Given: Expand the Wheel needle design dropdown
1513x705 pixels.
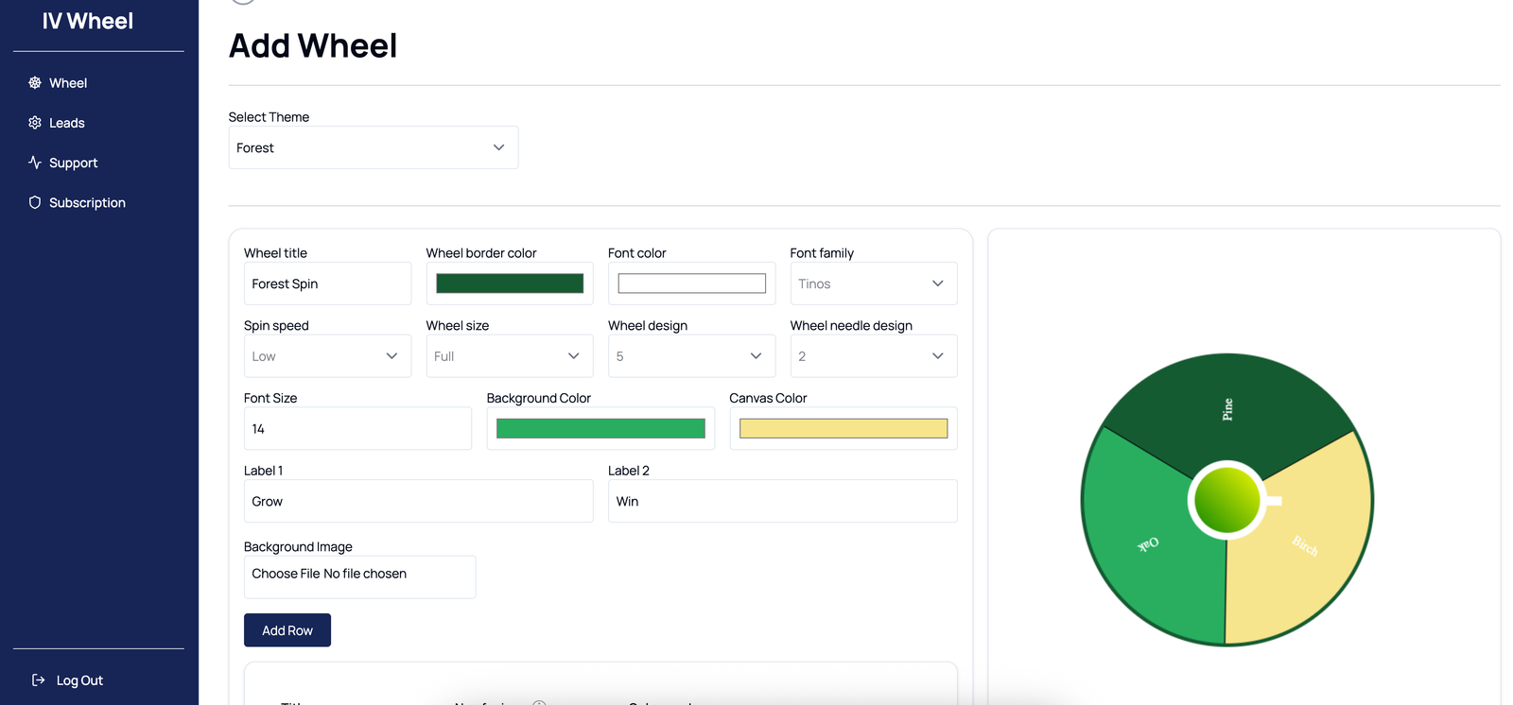Looking at the screenshot, I should pyautogui.click(x=873, y=356).
